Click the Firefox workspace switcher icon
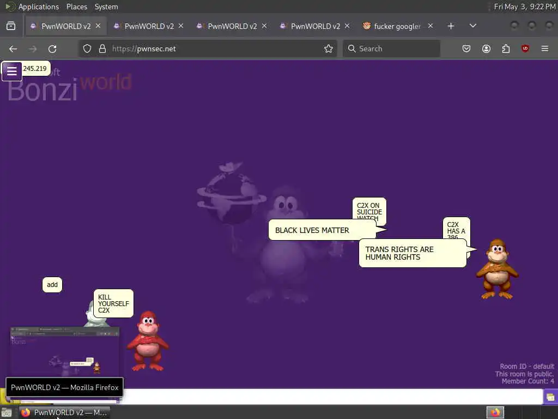558x419 pixels. 495,412
